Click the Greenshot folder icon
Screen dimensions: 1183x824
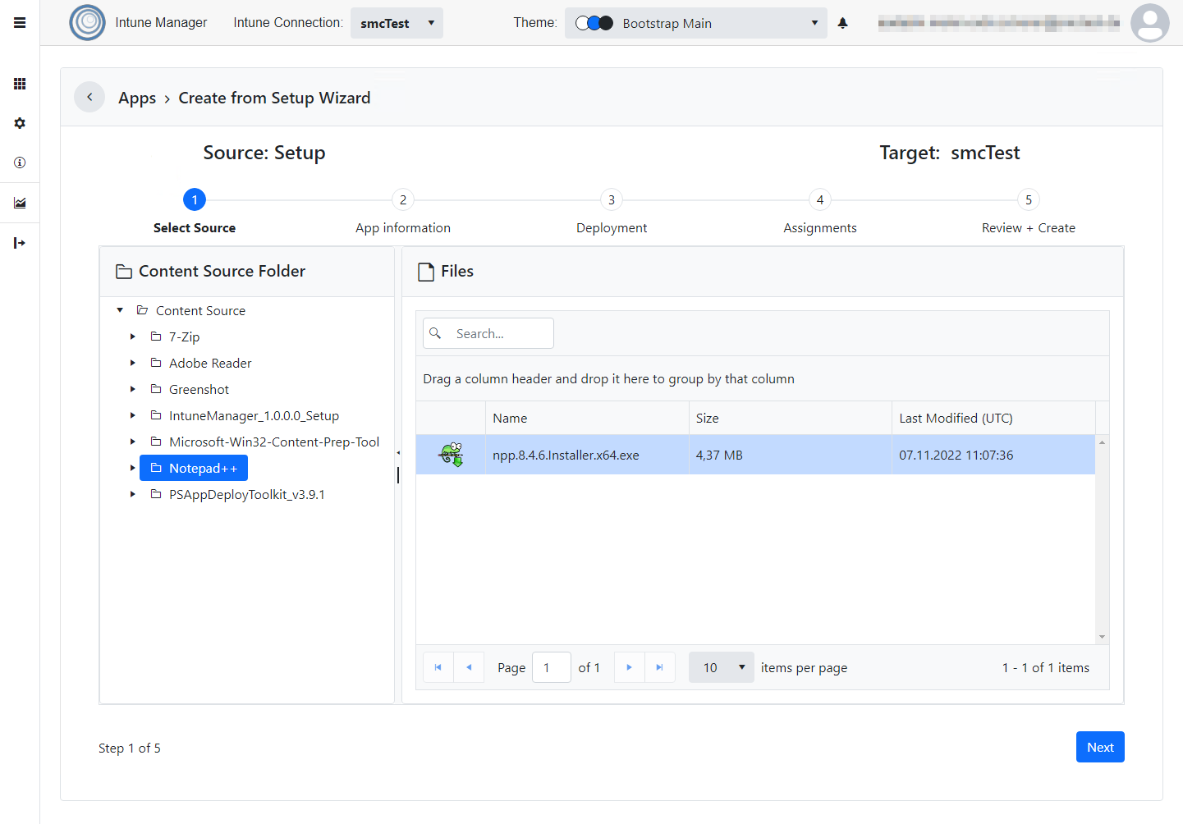pos(156,389)
